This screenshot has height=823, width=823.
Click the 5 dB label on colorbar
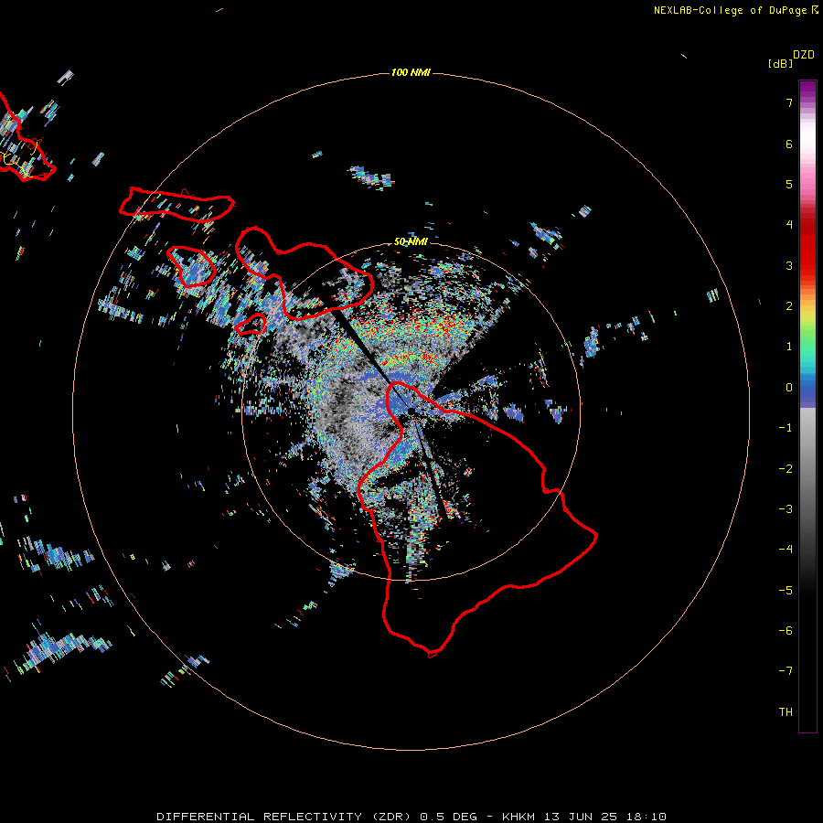click(789, 184)
